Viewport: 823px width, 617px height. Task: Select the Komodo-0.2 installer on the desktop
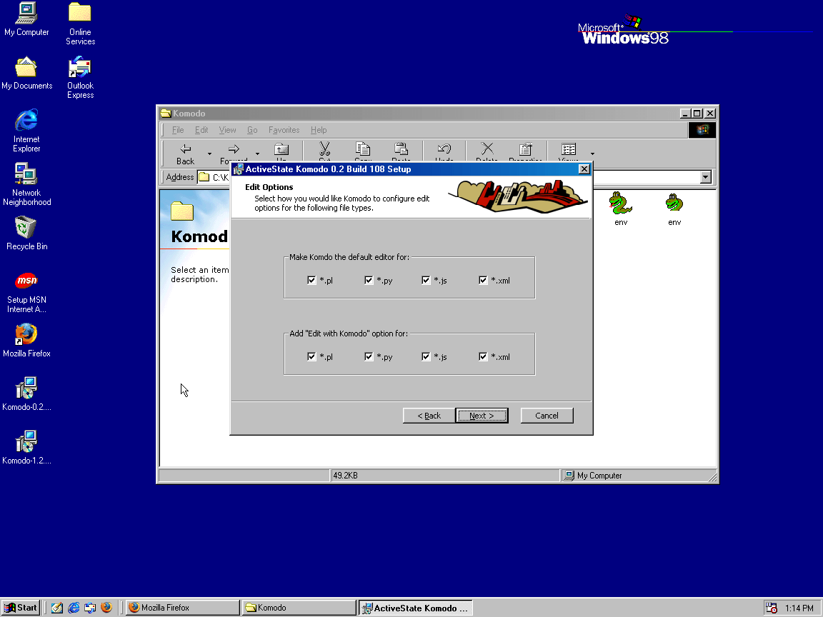[26, 394]
